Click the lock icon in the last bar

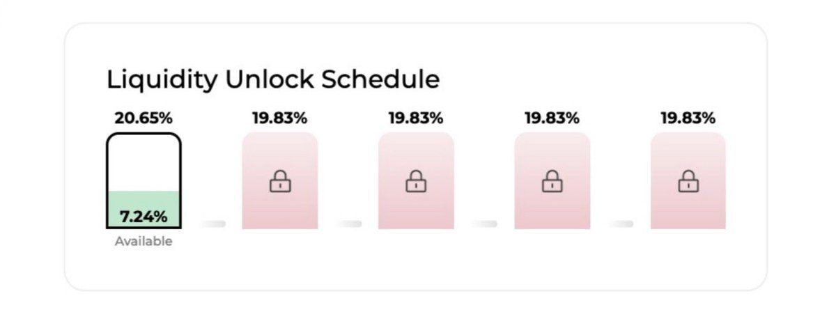pyautogui.click(x=688, y=182)
